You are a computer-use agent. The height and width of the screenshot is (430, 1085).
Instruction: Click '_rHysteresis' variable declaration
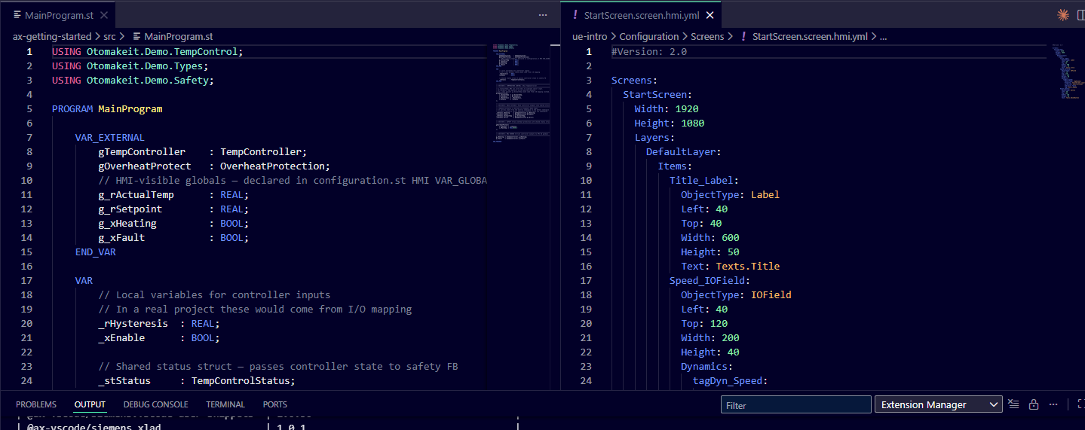pyautogui.click(x=159, y=323)
